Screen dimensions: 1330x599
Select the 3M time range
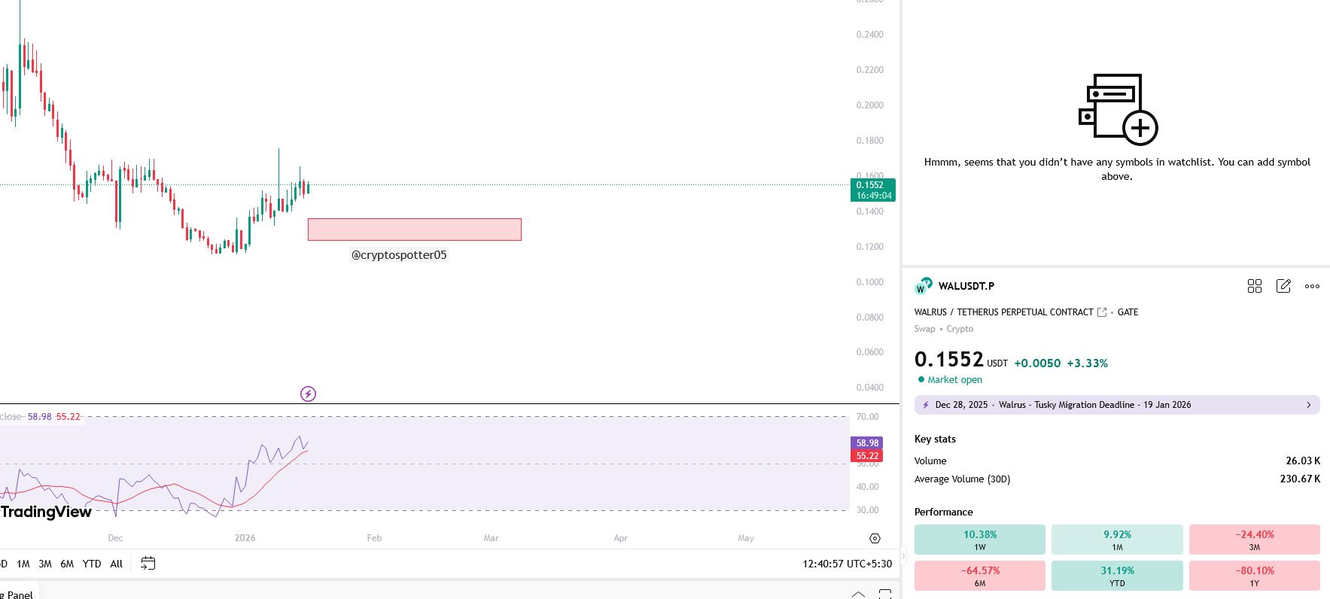pos(45,564)
